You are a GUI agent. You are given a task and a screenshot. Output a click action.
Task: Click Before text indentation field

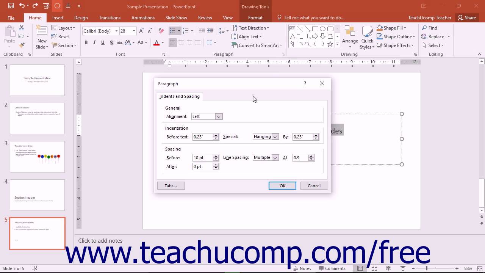203,137
